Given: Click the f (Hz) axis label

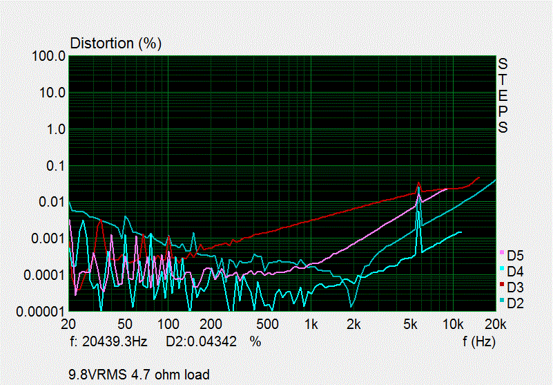Looking at the screenshot, I should (479, 341).
